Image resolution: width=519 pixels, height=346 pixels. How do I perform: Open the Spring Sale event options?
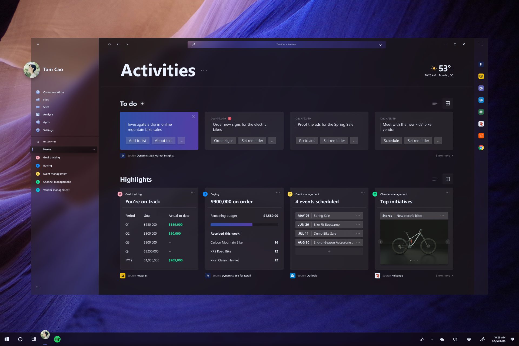pyautogui.click(x=358, y=216)
